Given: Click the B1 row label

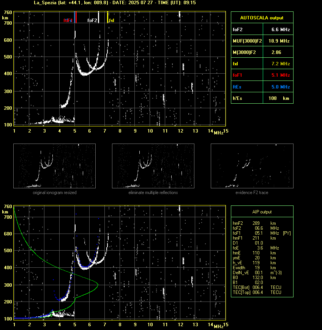Looking at the screenshot, I should tap(235, 283).
